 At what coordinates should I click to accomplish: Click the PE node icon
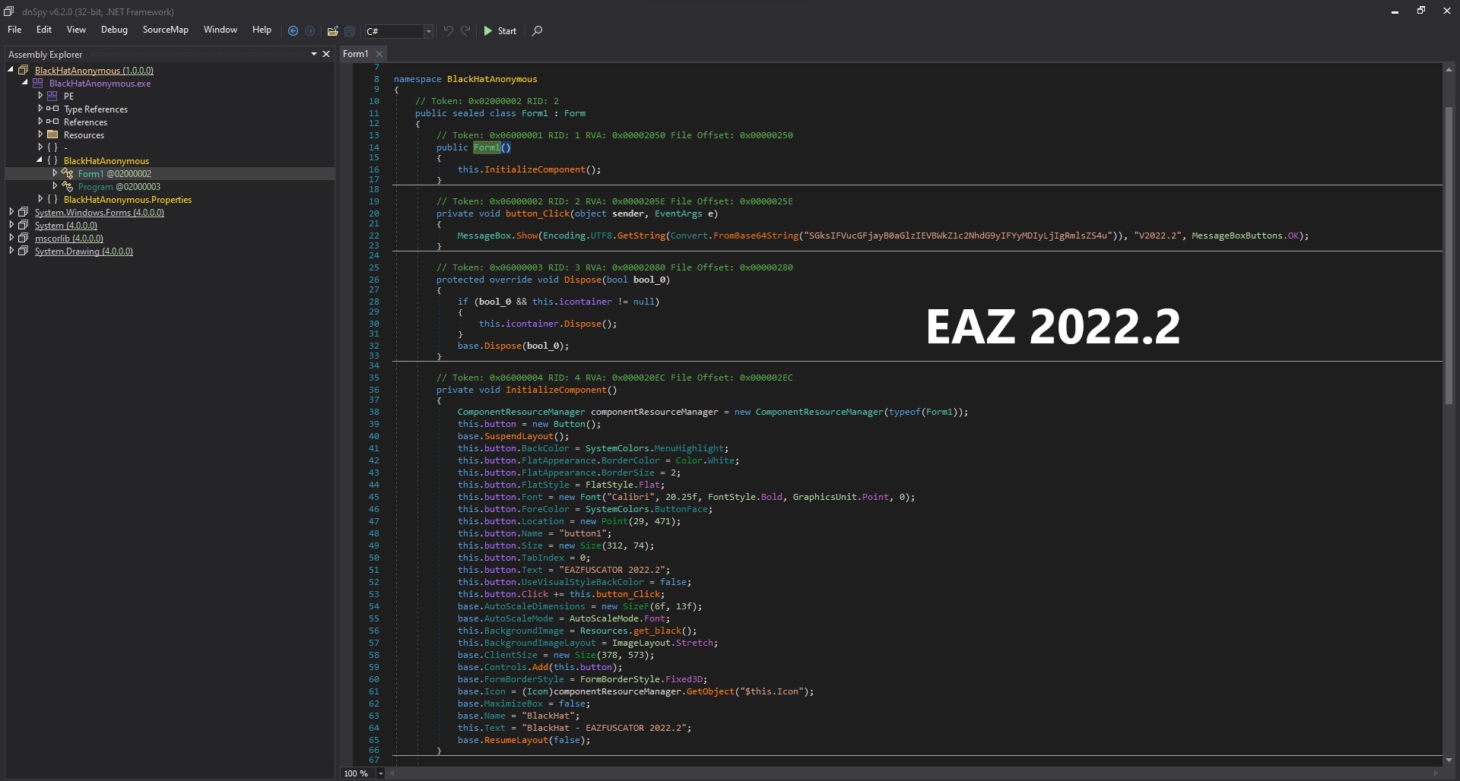pos(52,96)
